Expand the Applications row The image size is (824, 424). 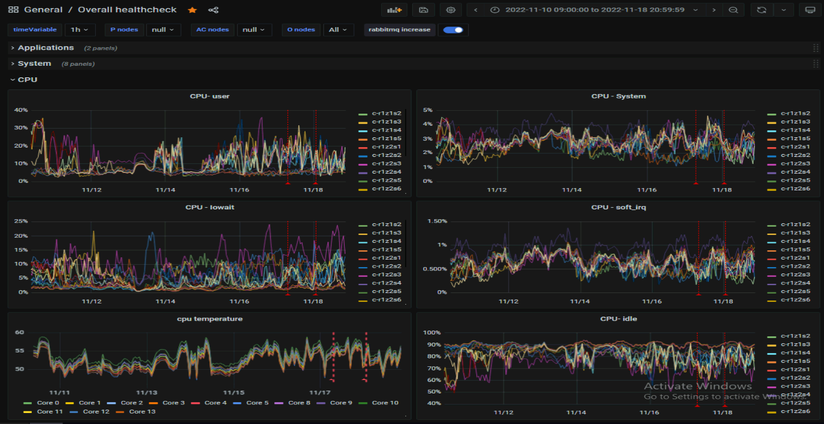click(x=46, y=48)
